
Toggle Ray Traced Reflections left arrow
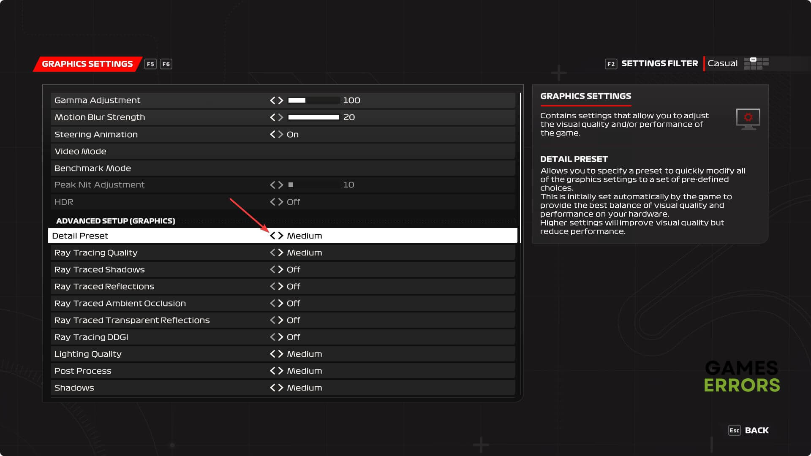tap(272, 286)
